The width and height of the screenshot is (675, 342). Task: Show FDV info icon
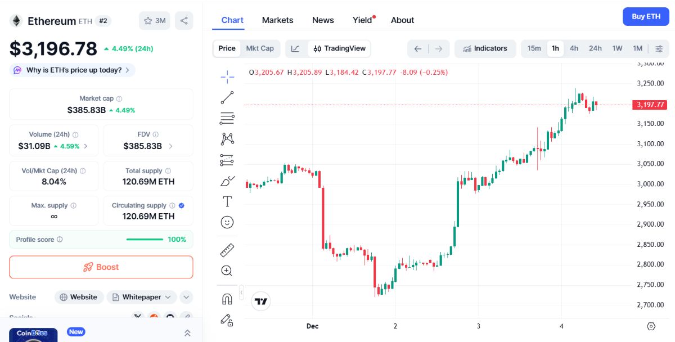point(156,135)
